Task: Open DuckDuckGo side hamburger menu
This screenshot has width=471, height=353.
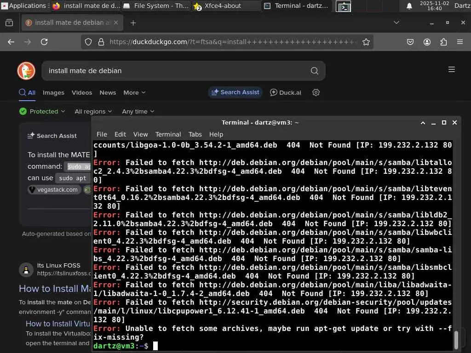Action: pos(452,70)
